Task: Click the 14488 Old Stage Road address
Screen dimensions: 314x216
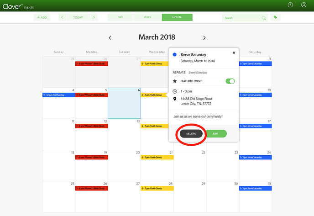Action: click(196, 101)
